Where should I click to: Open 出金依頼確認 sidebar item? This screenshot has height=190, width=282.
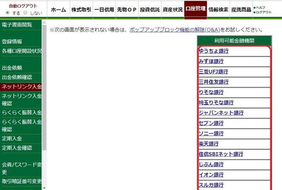click(17, 77)
